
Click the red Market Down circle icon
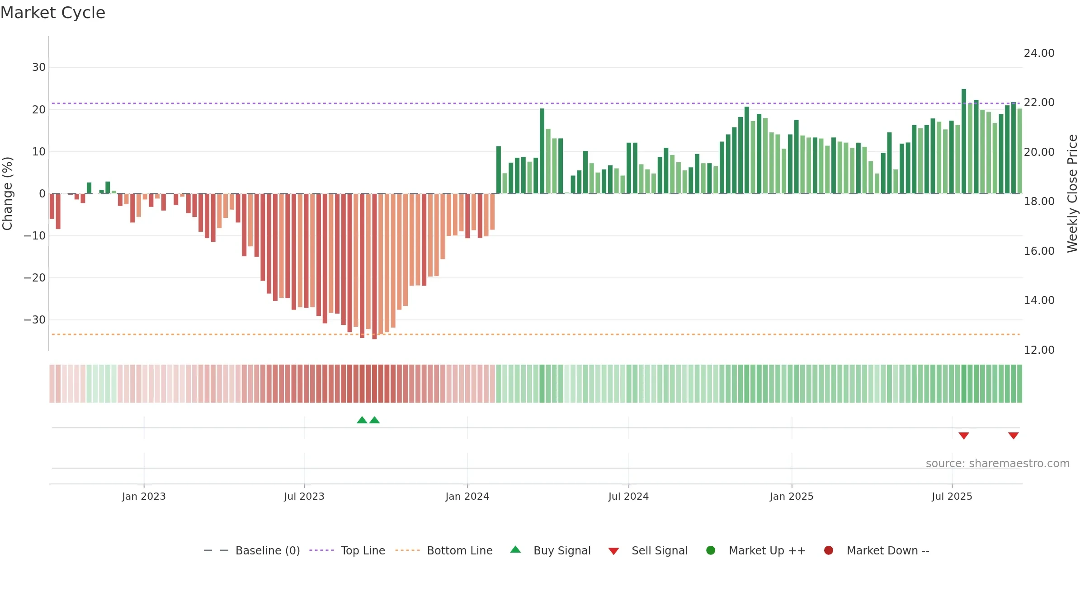[829, 550]
